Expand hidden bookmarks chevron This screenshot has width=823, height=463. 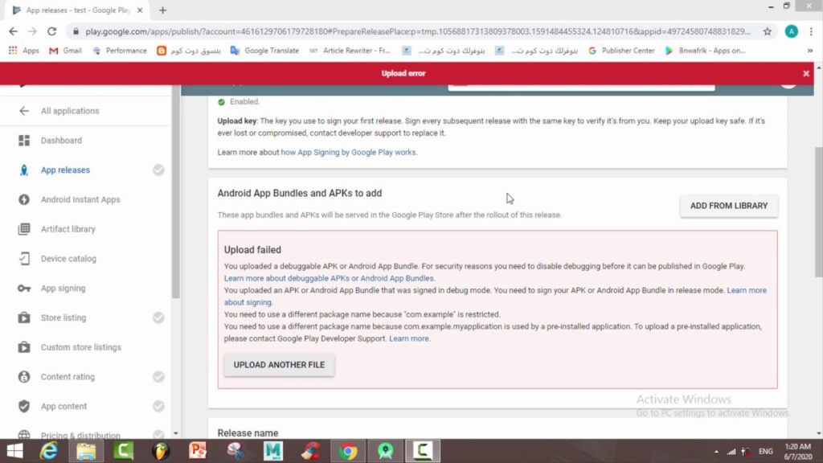coord(810,51)
